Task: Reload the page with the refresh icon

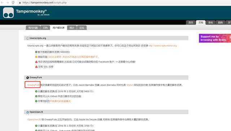Action: [13, 3]
